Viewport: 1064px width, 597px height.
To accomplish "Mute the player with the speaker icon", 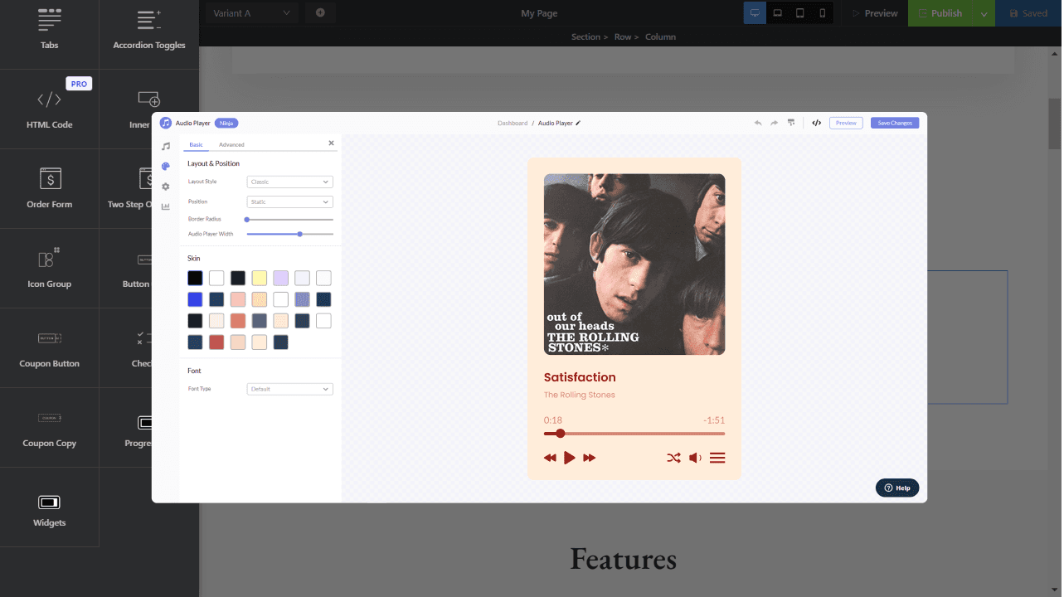I will 695,458.
